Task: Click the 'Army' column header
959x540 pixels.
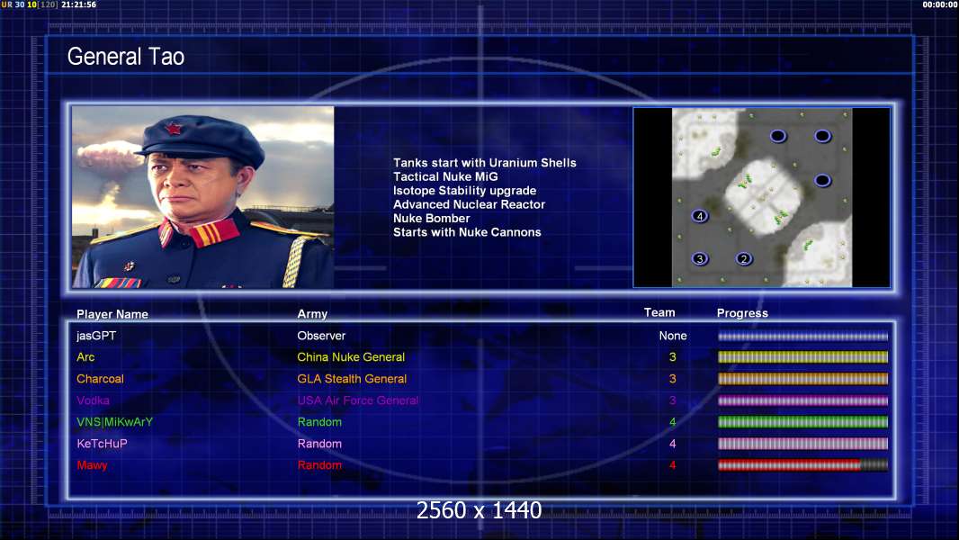Action: [312, 314]
